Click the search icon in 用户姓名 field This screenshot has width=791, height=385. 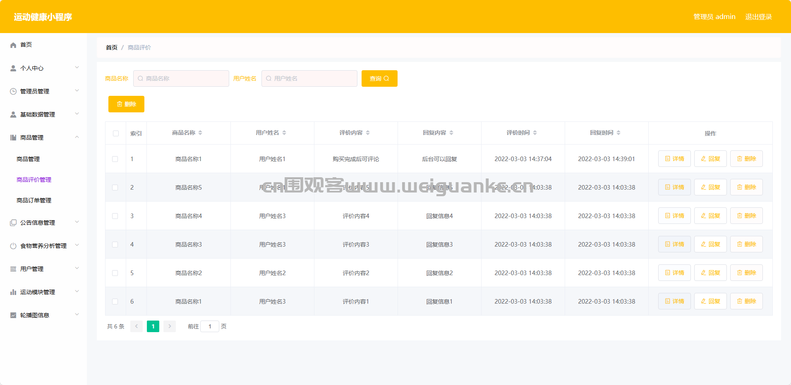click(268, 78)
